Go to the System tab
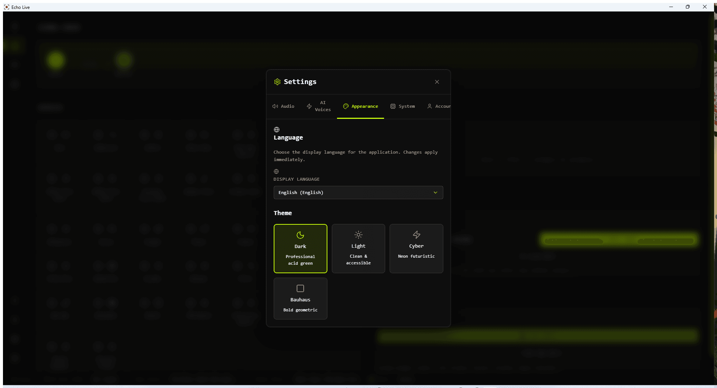The width and height of the screenshot is (717, 388). point(403,106)
